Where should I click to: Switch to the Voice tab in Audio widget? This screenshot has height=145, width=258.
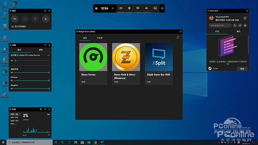tap(41, 50)
